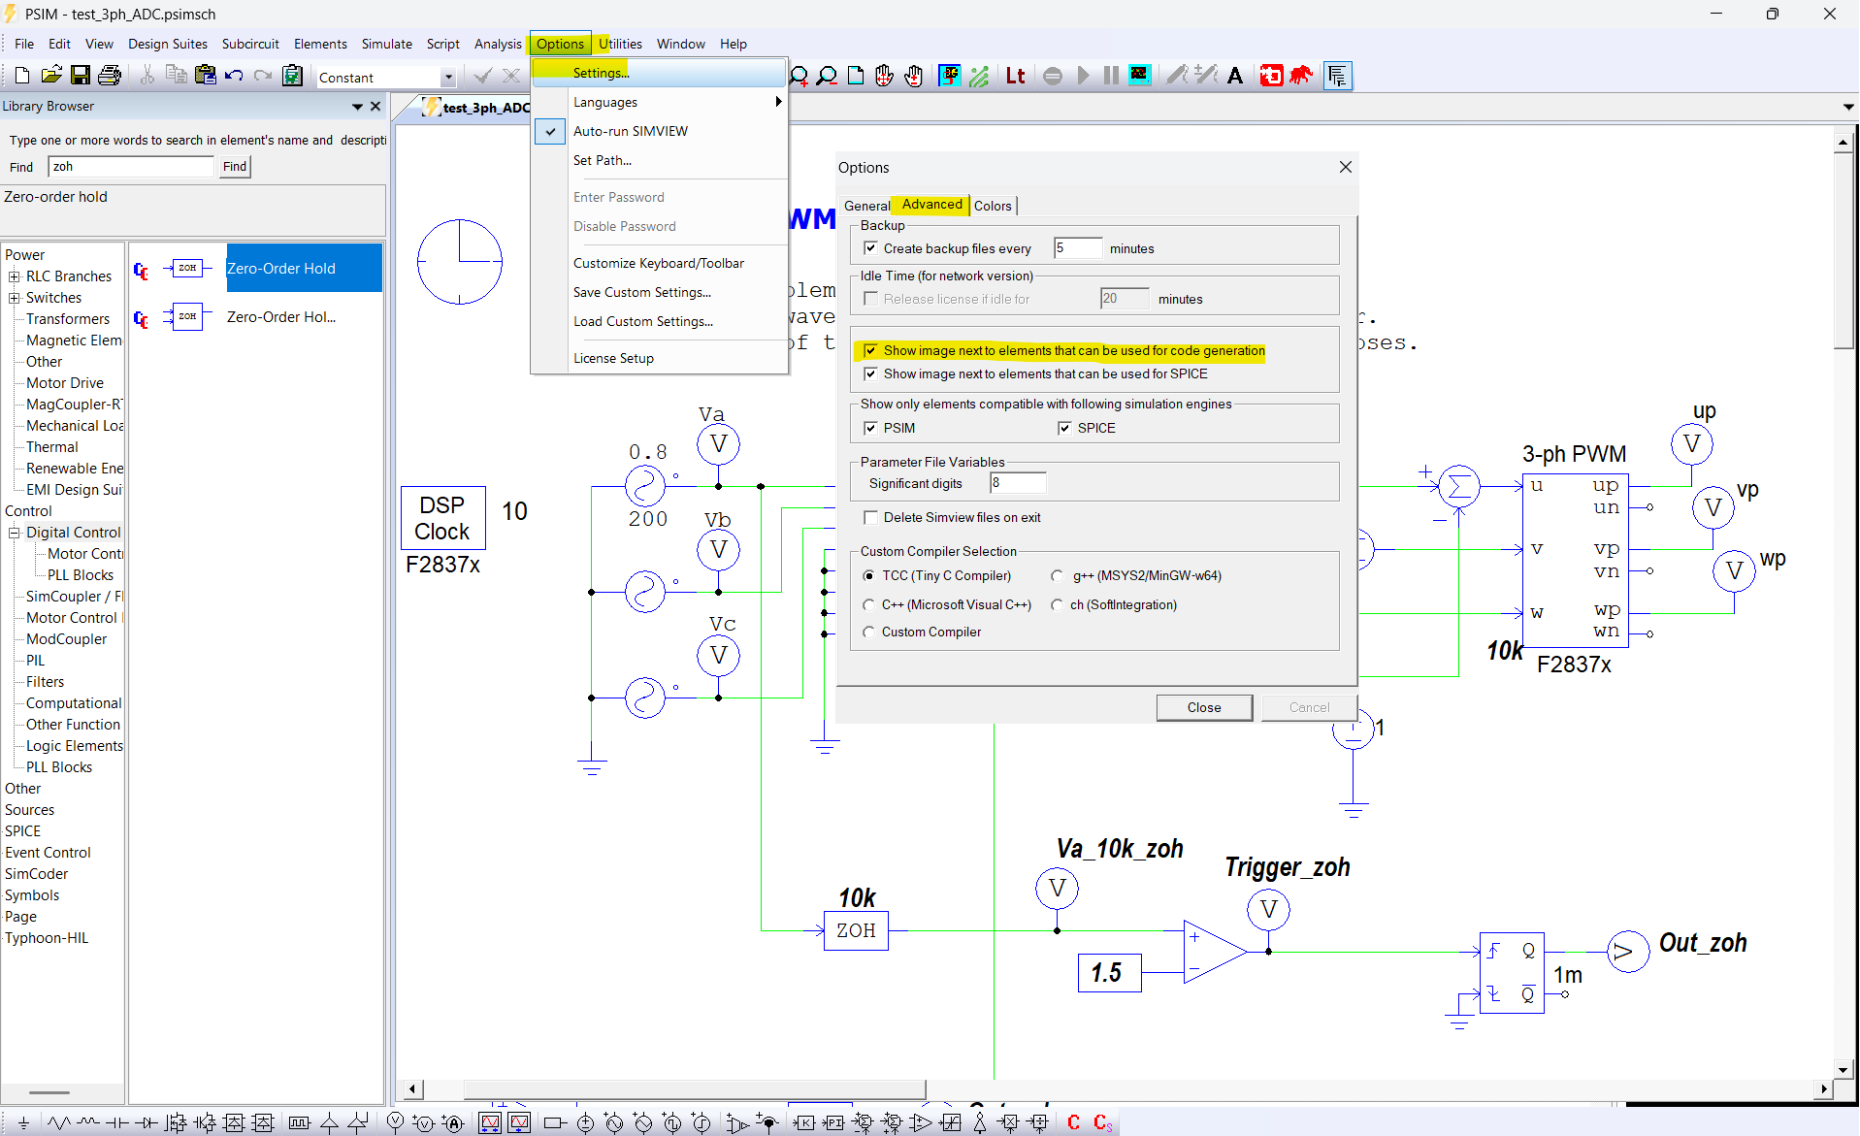This screenshot has height=1136, width=1860.
Task: Open SIMVIEW waveform display icon
Action: coord(1139,76)
